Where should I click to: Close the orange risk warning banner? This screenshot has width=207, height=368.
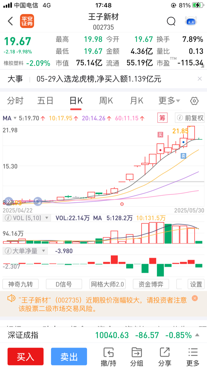click(x=195, y=298)
